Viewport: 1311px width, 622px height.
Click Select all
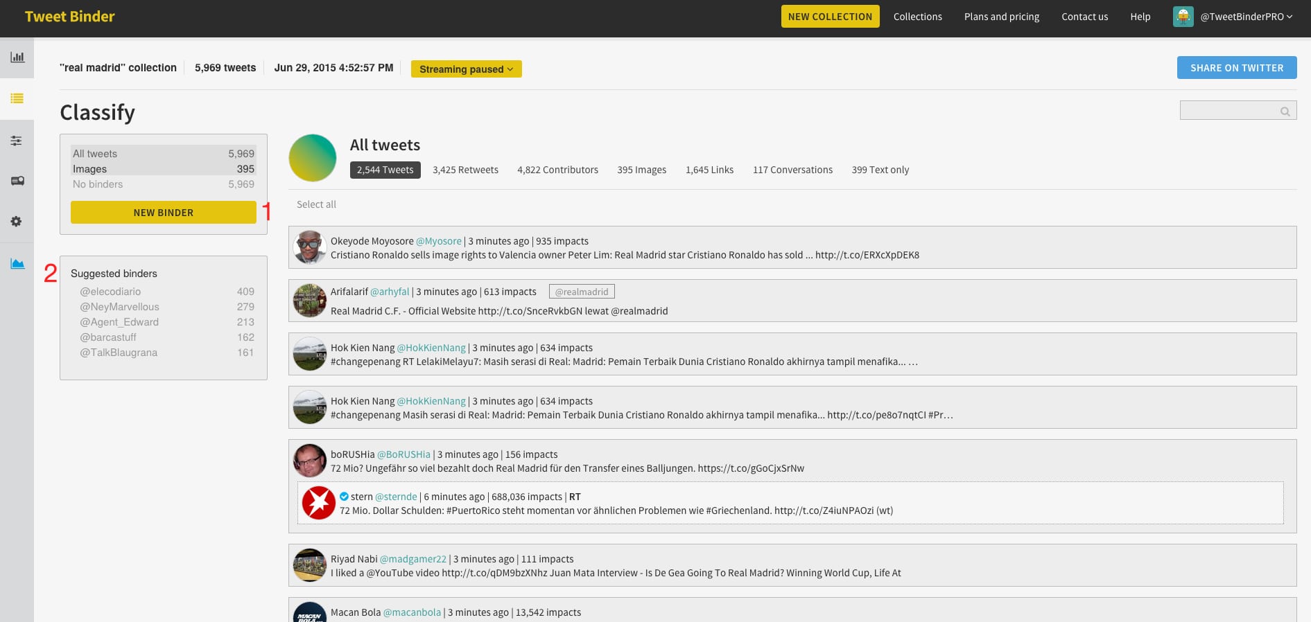316,204
